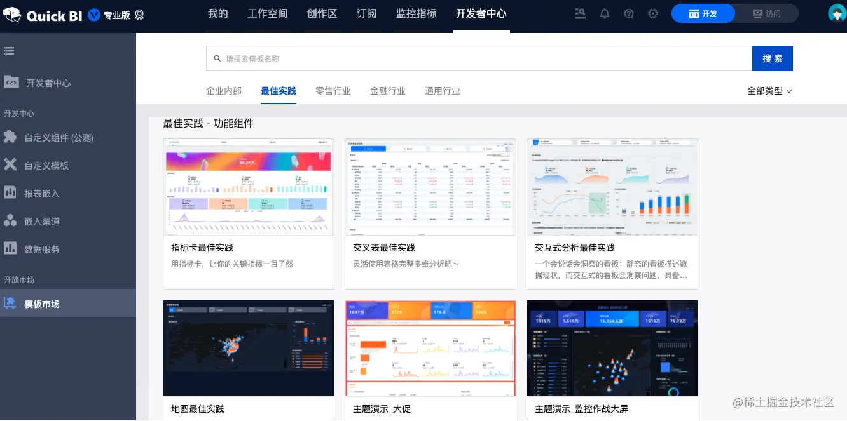847x421 pixels.
Task: Open the 地图最佳实践 template thumbnail
Action: point(249,349)
